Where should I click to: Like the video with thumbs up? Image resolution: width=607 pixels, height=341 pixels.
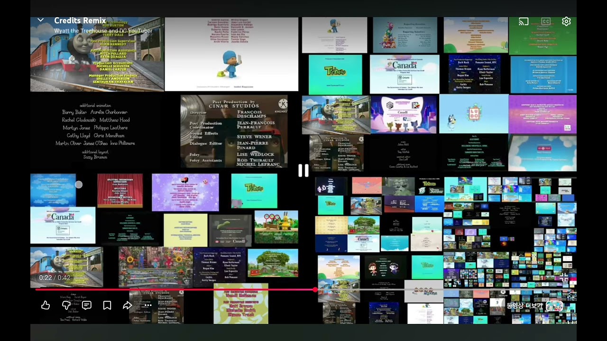(x=46, y=305)
